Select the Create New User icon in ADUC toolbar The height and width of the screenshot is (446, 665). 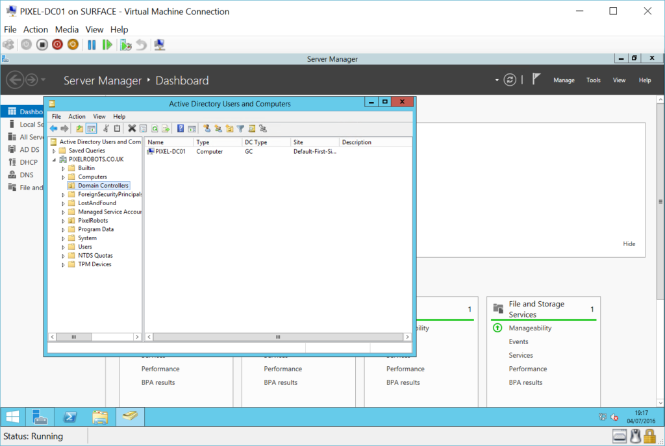(207, 129)
